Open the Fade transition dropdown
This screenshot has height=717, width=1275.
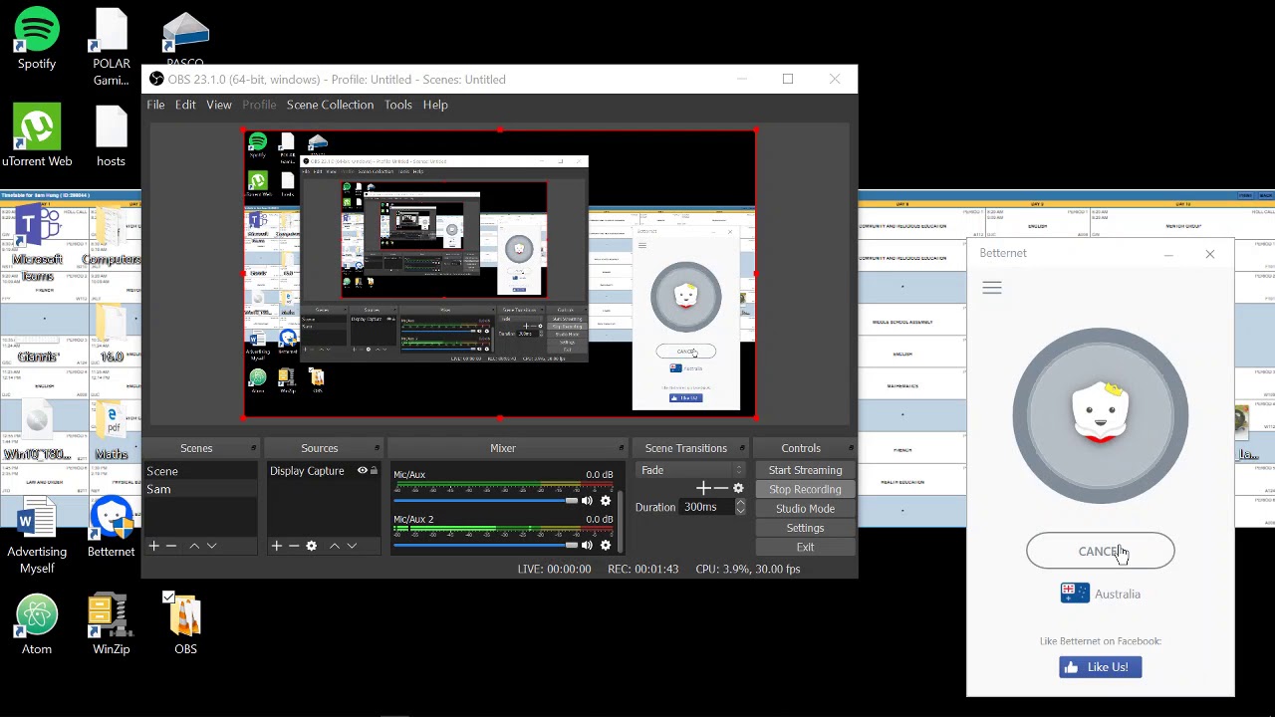coord(691,470)
